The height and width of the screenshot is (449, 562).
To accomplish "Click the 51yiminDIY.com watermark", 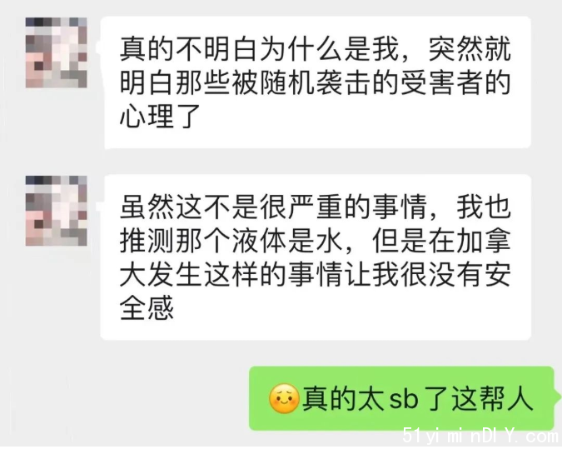I will [x=481, y=436].
